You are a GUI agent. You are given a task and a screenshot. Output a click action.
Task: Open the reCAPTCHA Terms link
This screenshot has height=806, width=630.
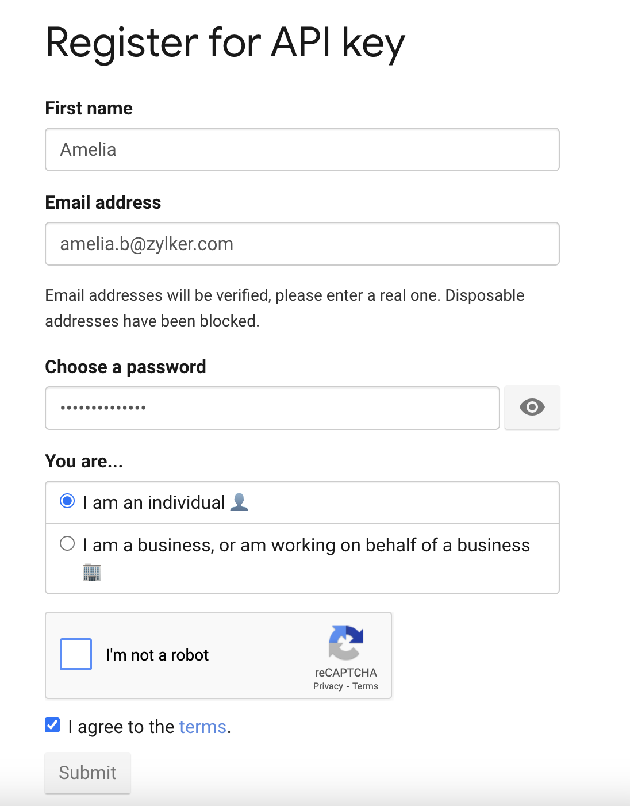(365, 686)
